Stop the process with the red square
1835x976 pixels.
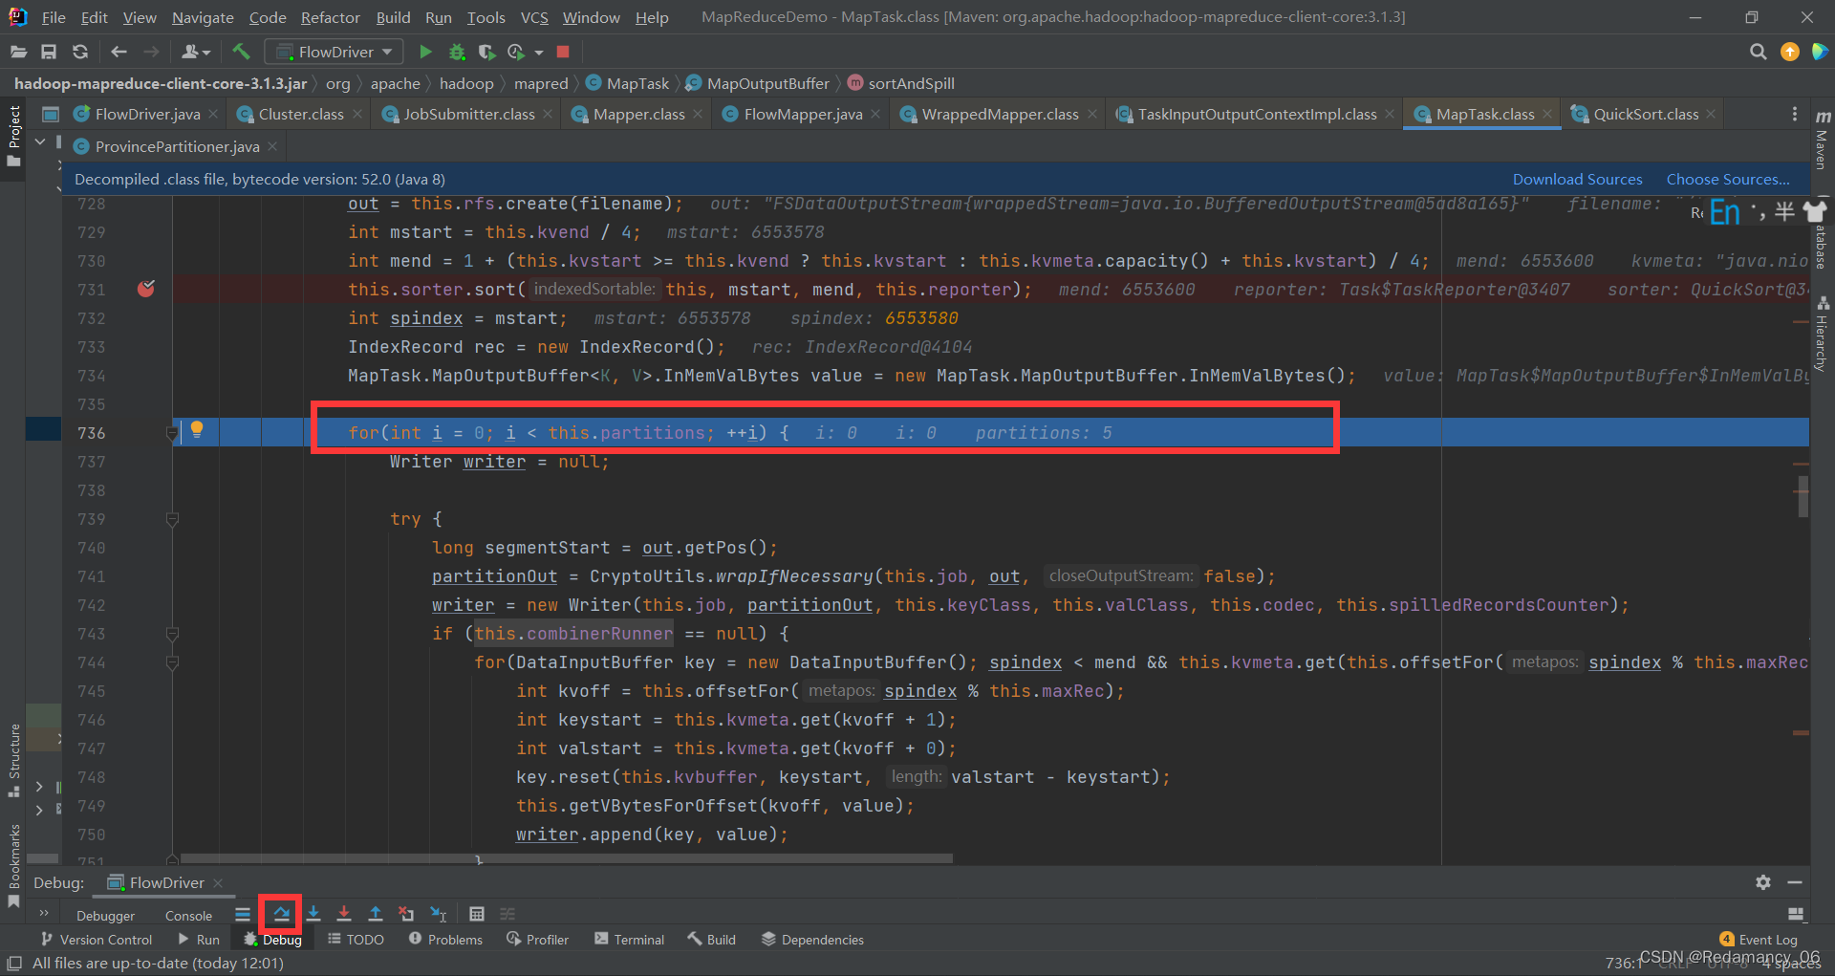tap(563, 52)
